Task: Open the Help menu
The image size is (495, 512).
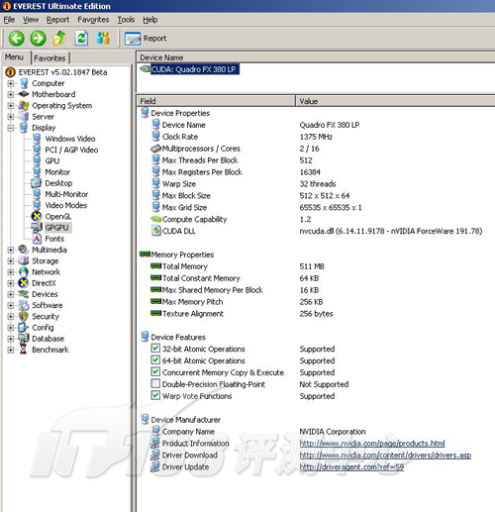Action: tap(150, 20)
